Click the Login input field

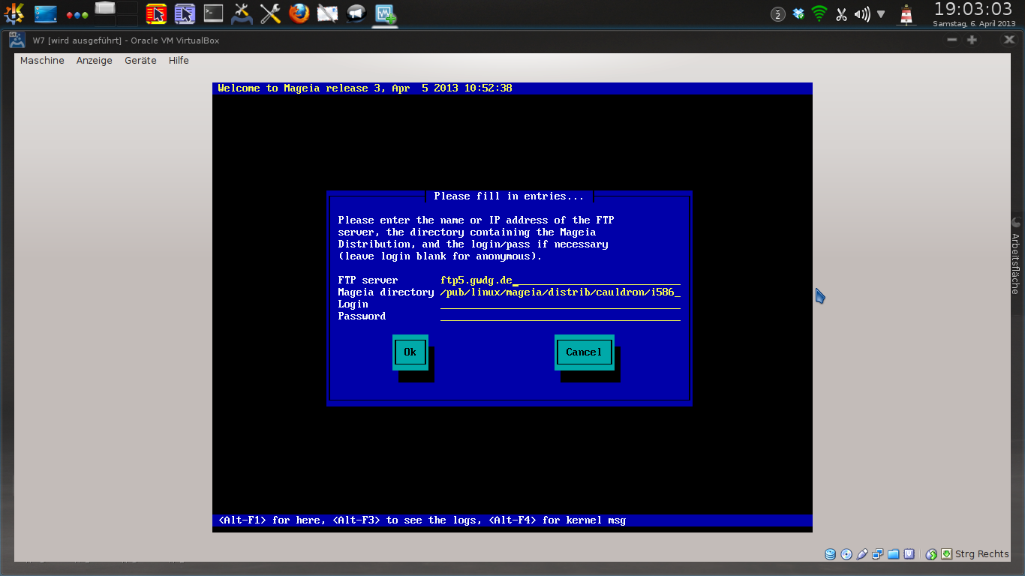pyautogui.click(x=561, y=304)
